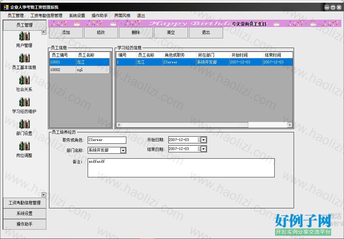
Task: Click the 修改 button
Action: pyautogui.click(x=101, y=32)
